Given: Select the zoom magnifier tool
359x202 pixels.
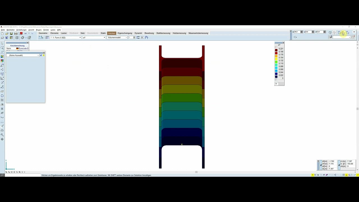Looking at the screenshot, I should pyautogui.click(x=2, y=48).
